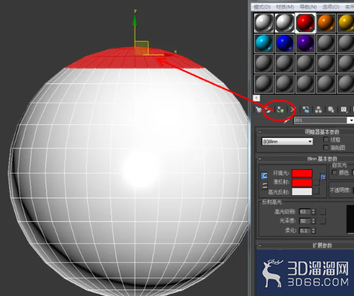
Task: Click the 反射高光 group label
Action: click(x=272, y=202)
